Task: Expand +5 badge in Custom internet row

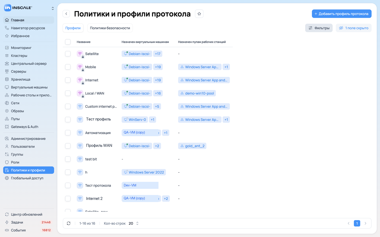Action: pyautogui.click(x=157, y=106)
